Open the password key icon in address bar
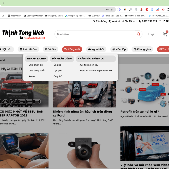The image size is (169, 169). point(107,10)
